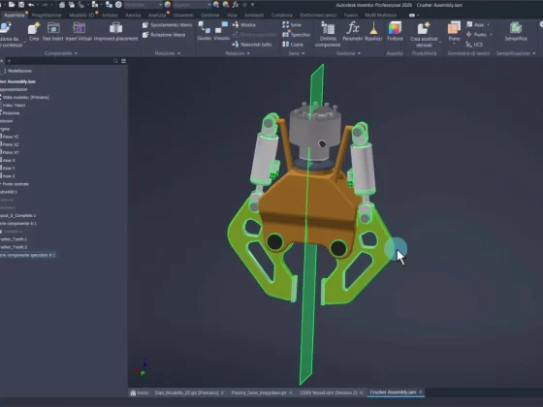
Task: Select the Asse work axis tool
Action: [x=475, y=25]
